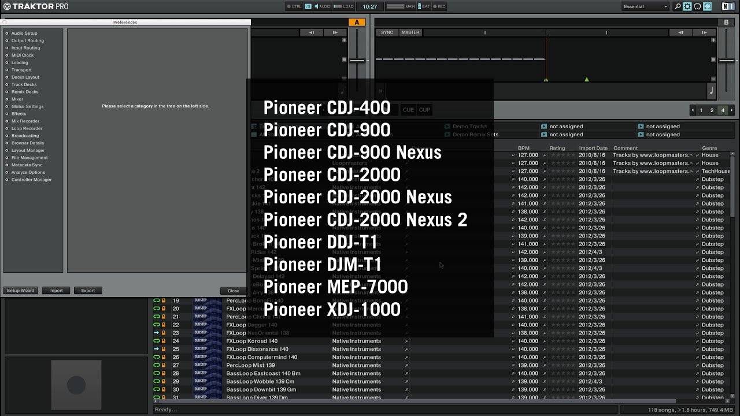Sort by Comment column header
This screenshot has height=416, width=740.
pos(626,148)
